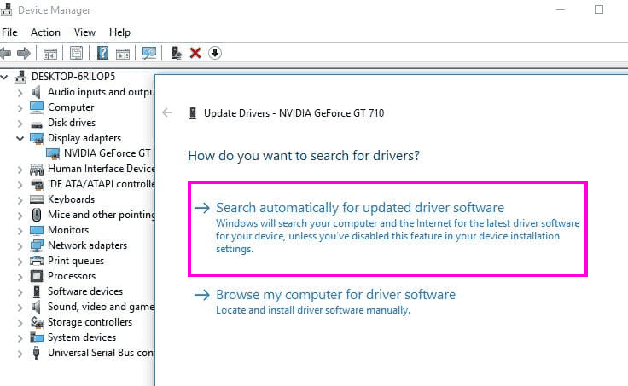This screenshot has height=386, width=628.
Task: Select the DESKTOP-6RILOP5 computer icon
Action: 20,77
